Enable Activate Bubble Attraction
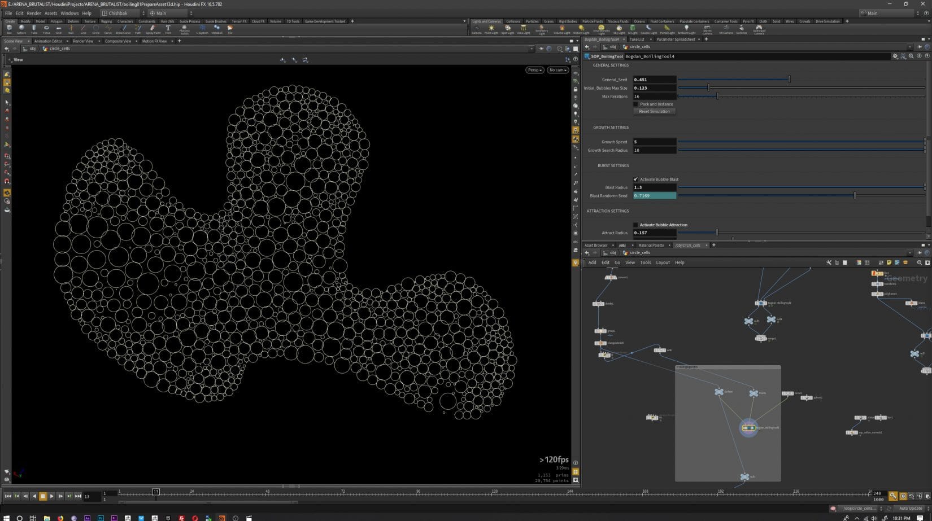932x521 pixels. (x=635, y=225)
